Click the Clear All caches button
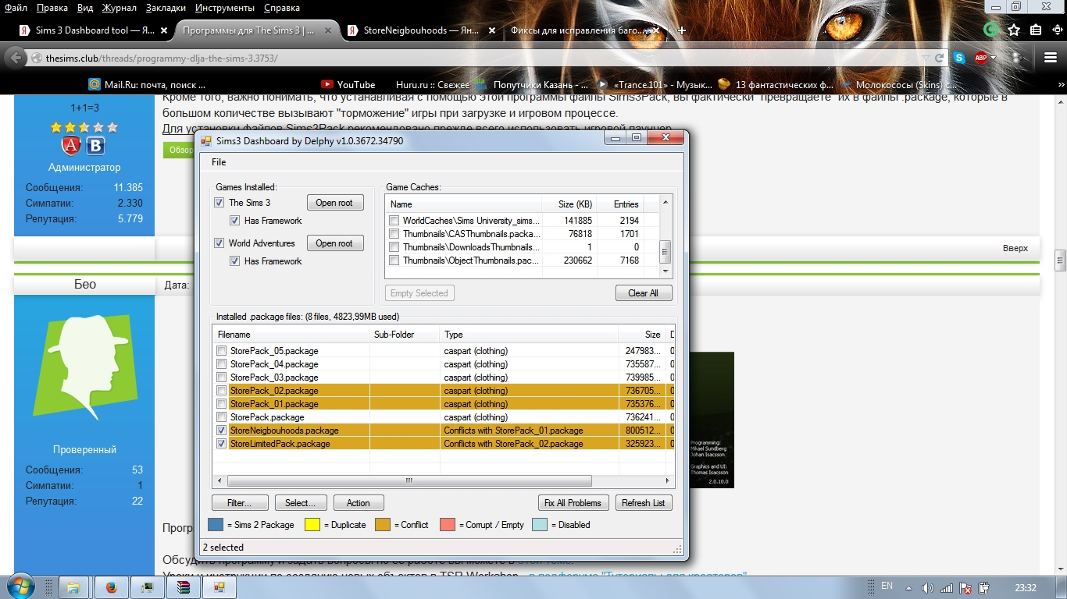 [x=643, y=293]
